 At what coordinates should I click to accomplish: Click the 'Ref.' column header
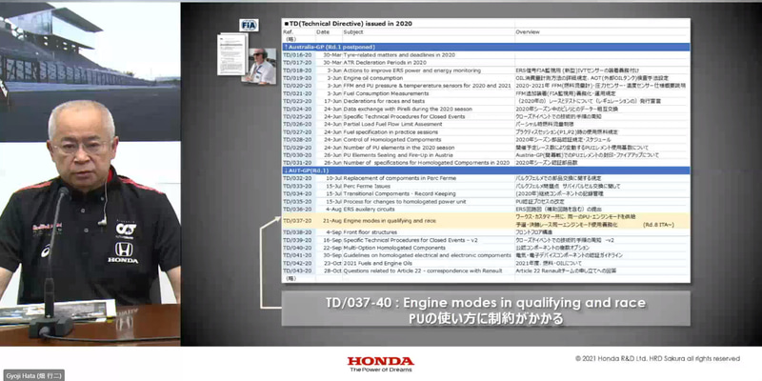288,31
